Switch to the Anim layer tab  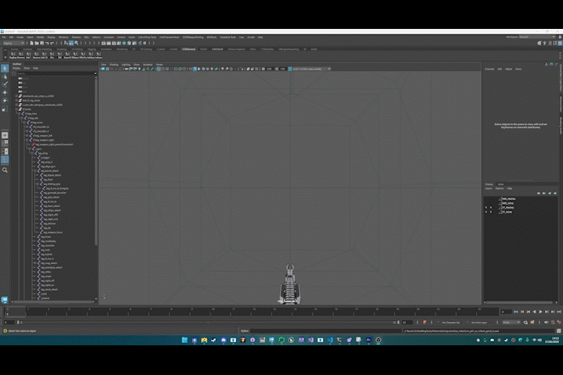point(500,184)
